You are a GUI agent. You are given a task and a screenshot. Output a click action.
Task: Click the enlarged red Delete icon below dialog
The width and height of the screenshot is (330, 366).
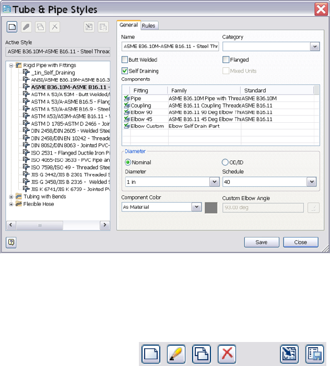227,354
